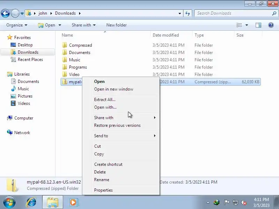279x209 pixels.
Task: Open the Windows Start orb
Action: pos(9,202)
